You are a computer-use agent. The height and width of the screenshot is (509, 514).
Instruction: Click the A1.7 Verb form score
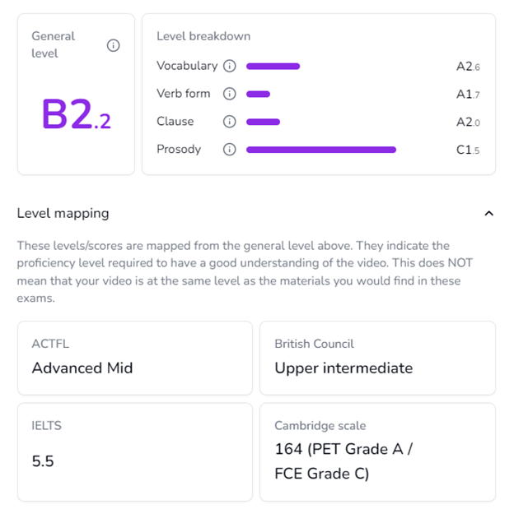[468, 95]
